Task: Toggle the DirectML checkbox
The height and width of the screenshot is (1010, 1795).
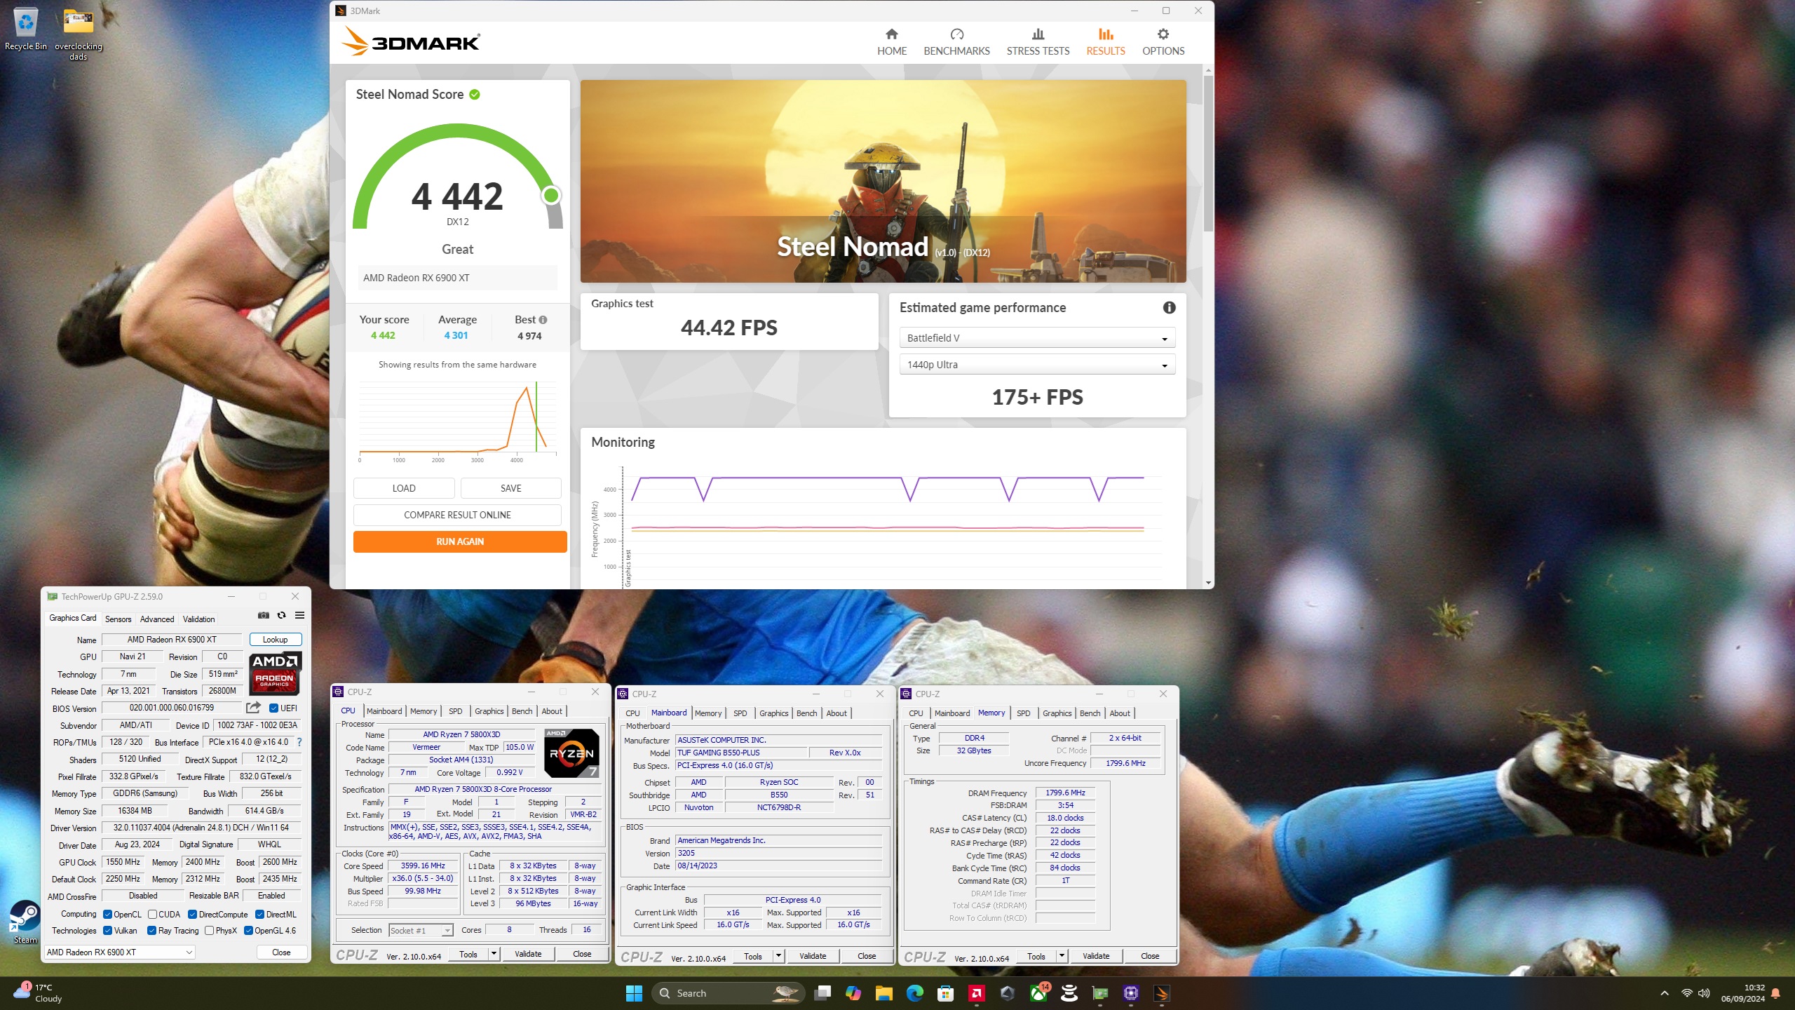Action: 259,915
